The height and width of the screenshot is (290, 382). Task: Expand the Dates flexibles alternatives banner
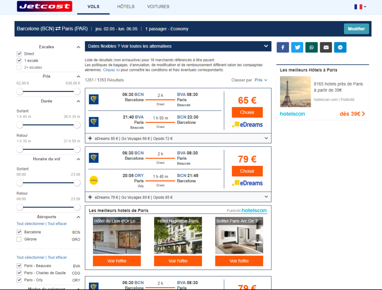click(178, 46)
